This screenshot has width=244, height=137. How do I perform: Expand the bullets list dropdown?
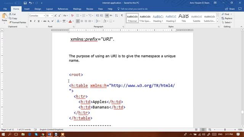80,16
